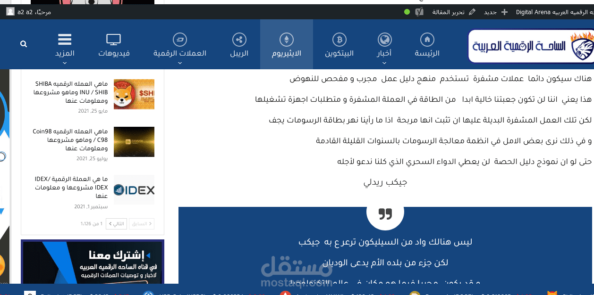The width and height of the screenshot is (594, 295).
Task: Click the Yoast SEO icon in admin bar
Action: pyautogui.click(x=418, y=12)
